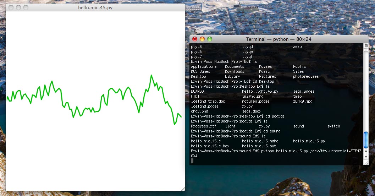Click FTDI in the Desktop listing
The image size is (375, 196).
(195, 97)
